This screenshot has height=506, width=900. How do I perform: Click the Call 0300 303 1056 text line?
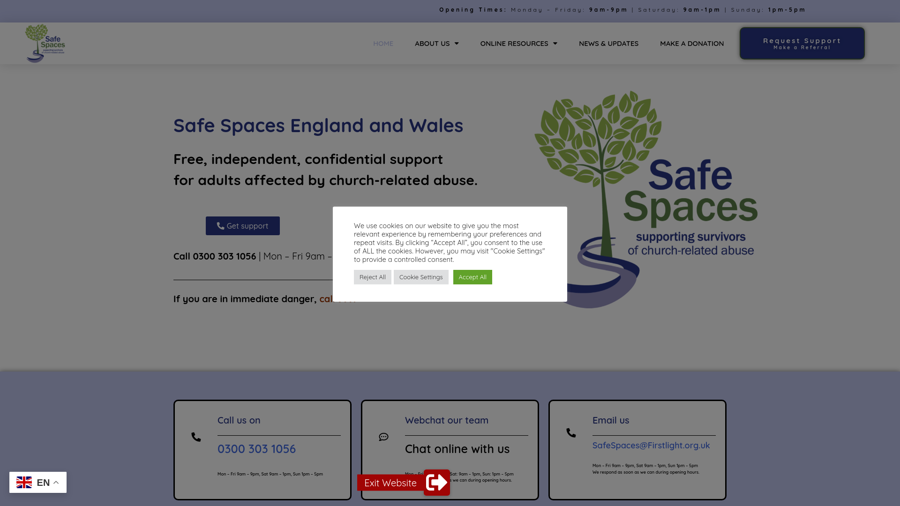[253, 256]
